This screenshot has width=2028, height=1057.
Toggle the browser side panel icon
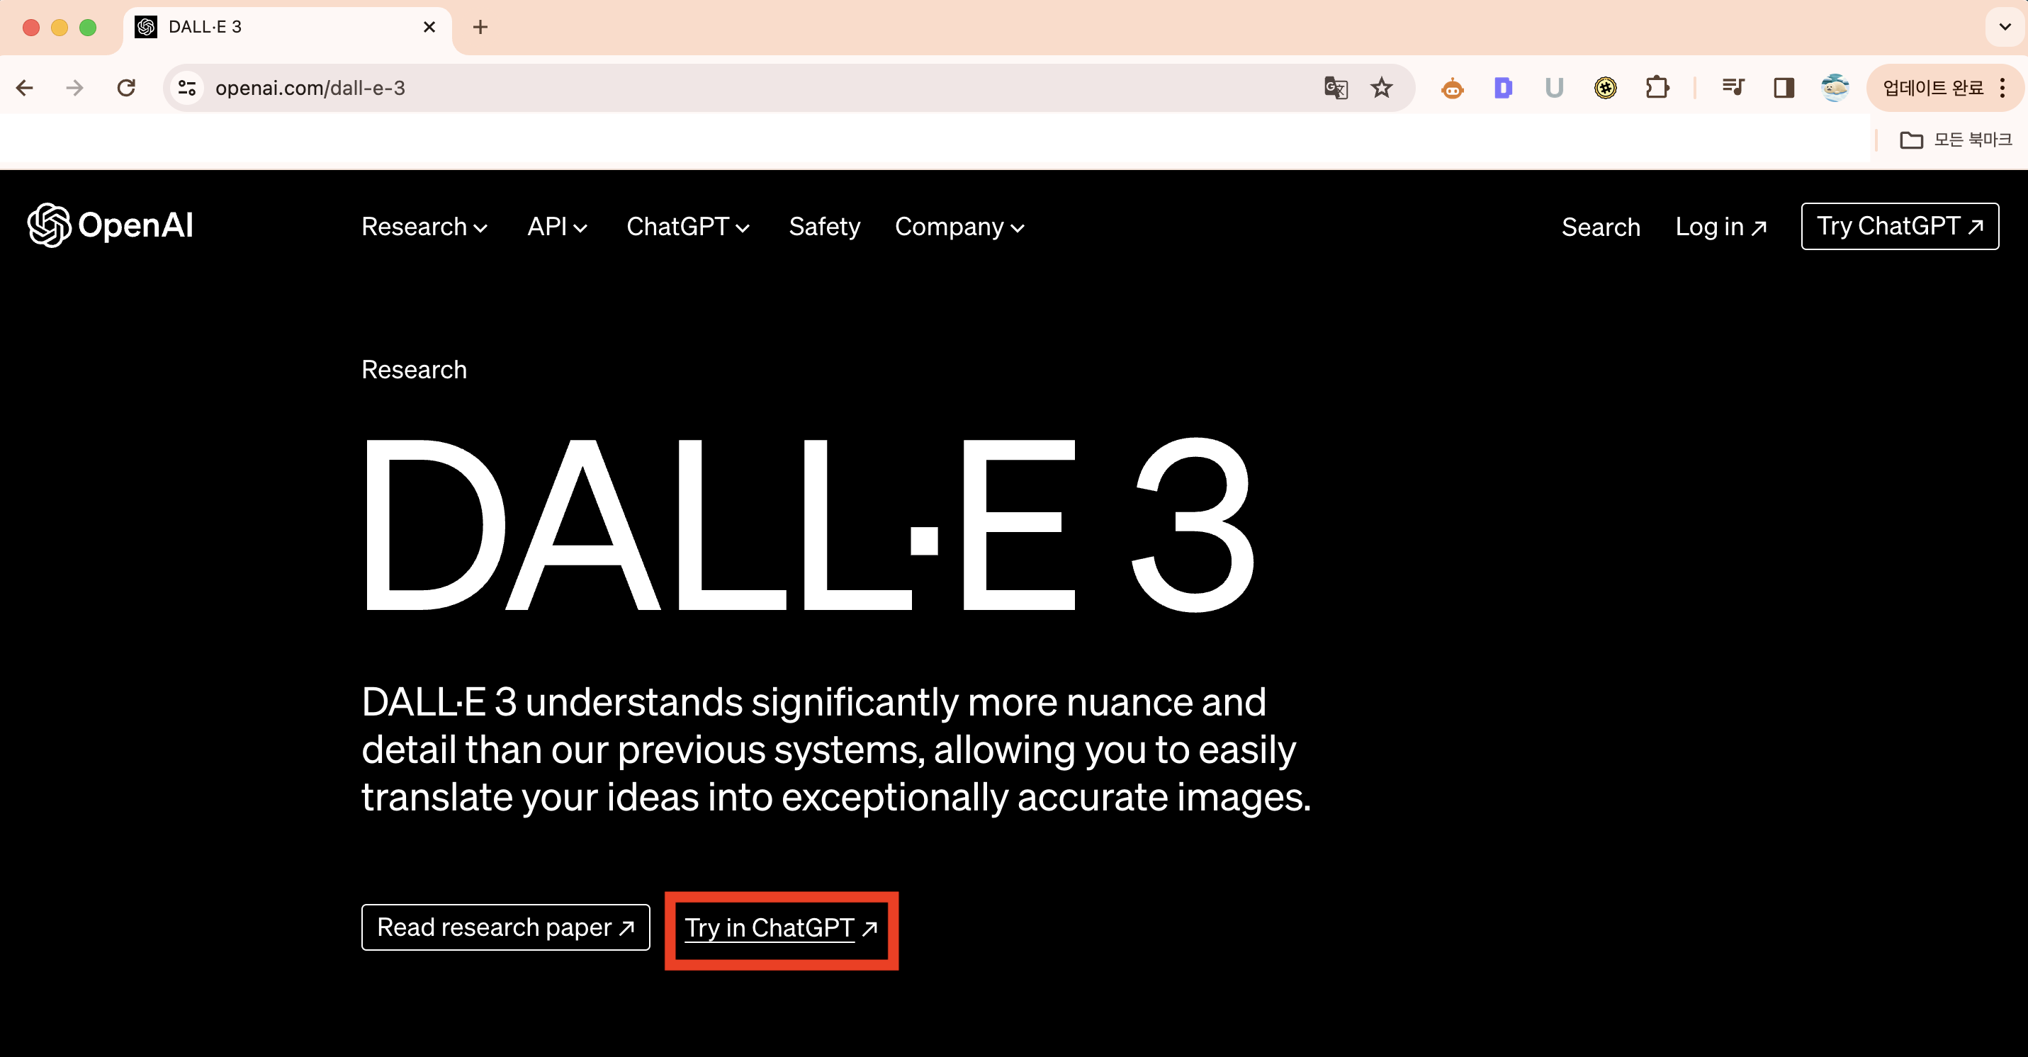click(x=1784, y=87)
